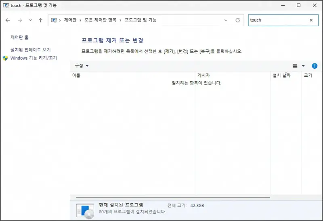The image size is (323, 221).
Task: Expand the address bar history dropdown
Action: (x=226, y=20)
